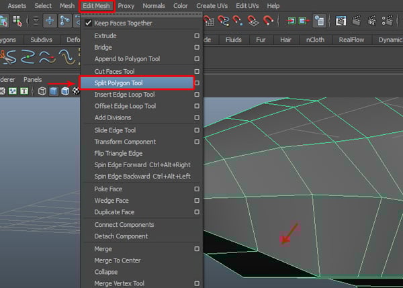403x288 pixels.
Task: Click Merge To Center menu entry
Action: 117,260
